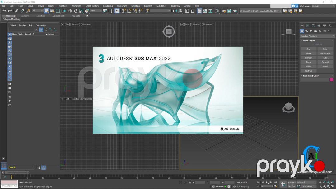
Task: Collapse the Object Type rollout
Action: click(309, 40)
